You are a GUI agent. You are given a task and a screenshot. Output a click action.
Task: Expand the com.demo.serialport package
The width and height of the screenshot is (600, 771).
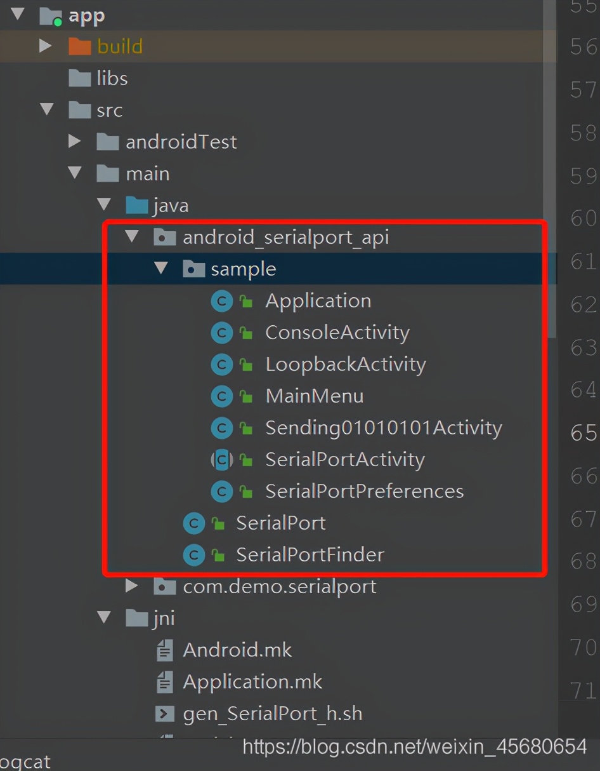tap(131, 586)
